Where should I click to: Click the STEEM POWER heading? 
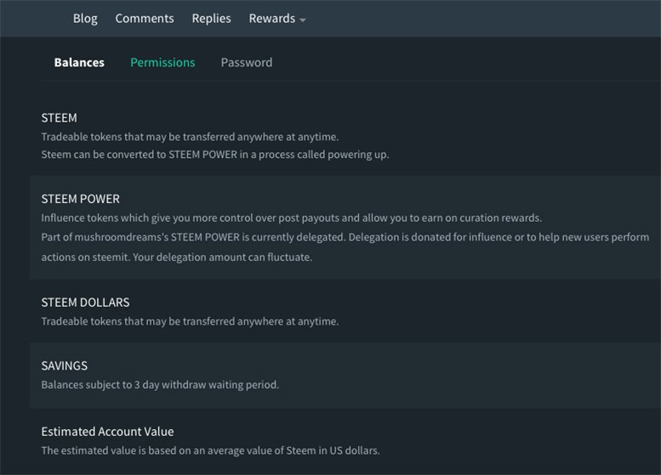[x=81, y=199]
